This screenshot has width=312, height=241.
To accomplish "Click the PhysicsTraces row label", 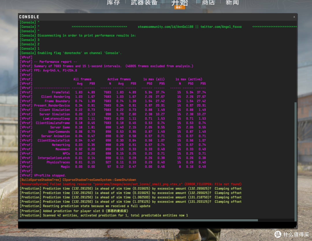I will click(58, 162).
